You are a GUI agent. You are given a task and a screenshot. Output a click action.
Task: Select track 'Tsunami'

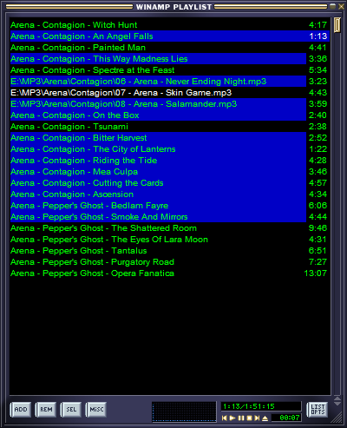pyautogui.click(x=169, y=127)
